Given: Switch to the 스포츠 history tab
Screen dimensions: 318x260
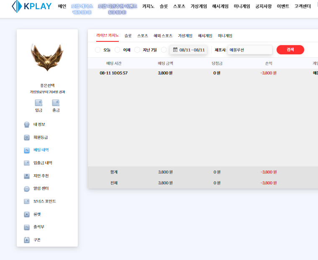Looking at the screenshot, I should click(x=143, y=36).
